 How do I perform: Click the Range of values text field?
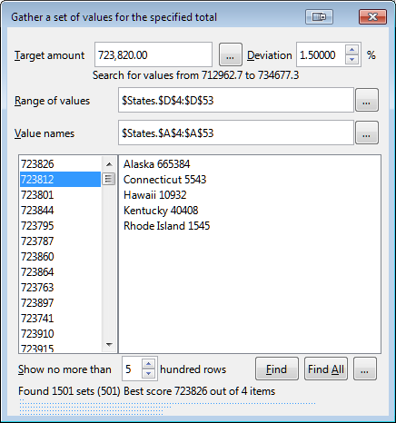click(236, 100)
